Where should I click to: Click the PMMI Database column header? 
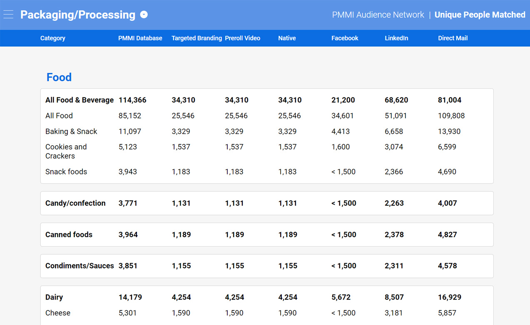tap(140, 38)
